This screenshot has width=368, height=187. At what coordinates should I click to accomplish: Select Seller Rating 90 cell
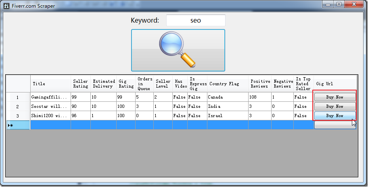(x=81, y=106)
